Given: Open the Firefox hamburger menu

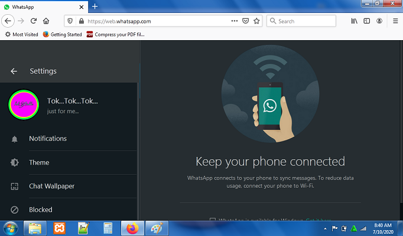Looking at the screenshot, I should pos(395,21).
